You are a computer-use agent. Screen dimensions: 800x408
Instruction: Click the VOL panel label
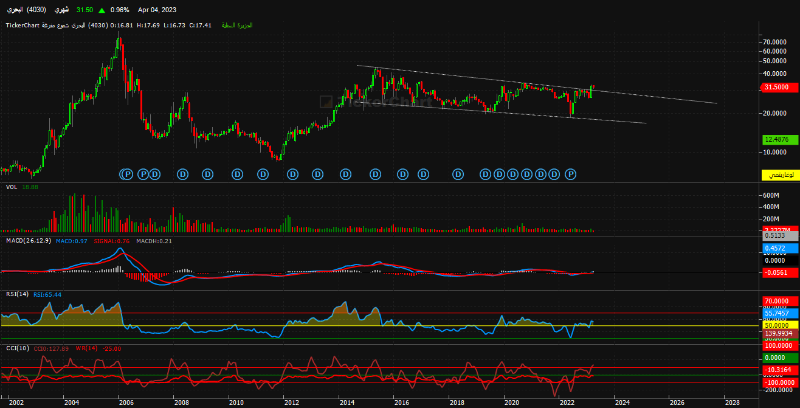point(12,187)
